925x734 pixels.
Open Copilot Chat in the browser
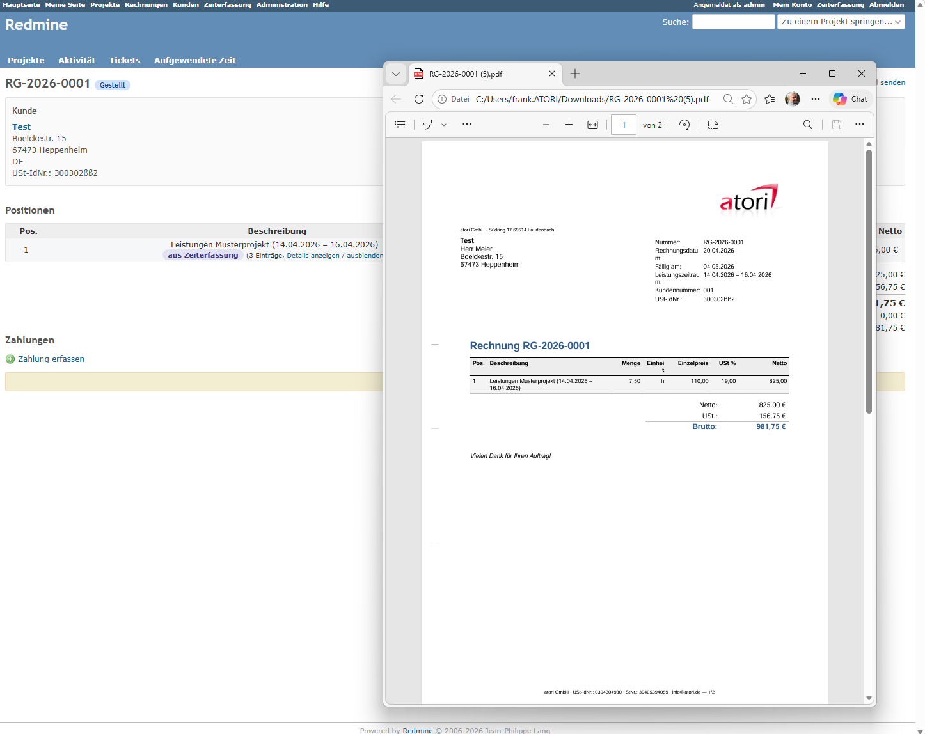tap(850, 99)
